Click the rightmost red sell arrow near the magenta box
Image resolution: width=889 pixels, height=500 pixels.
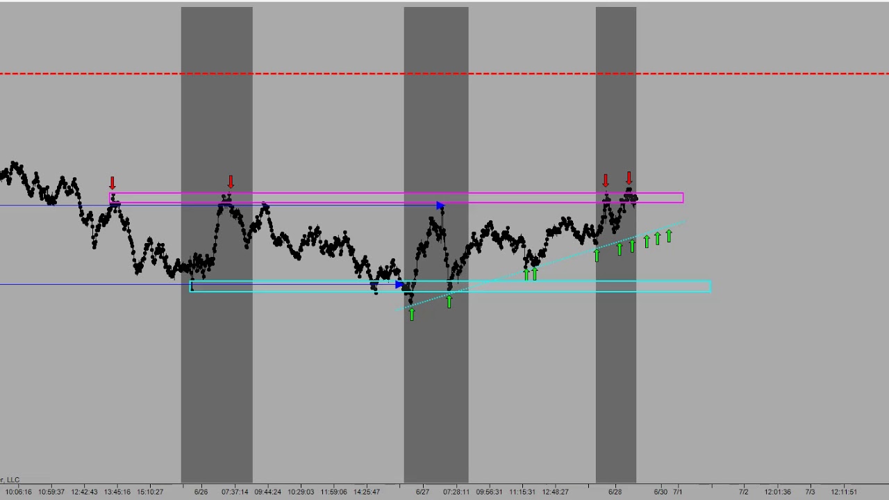pyautogui.click(x=629, y=178)
